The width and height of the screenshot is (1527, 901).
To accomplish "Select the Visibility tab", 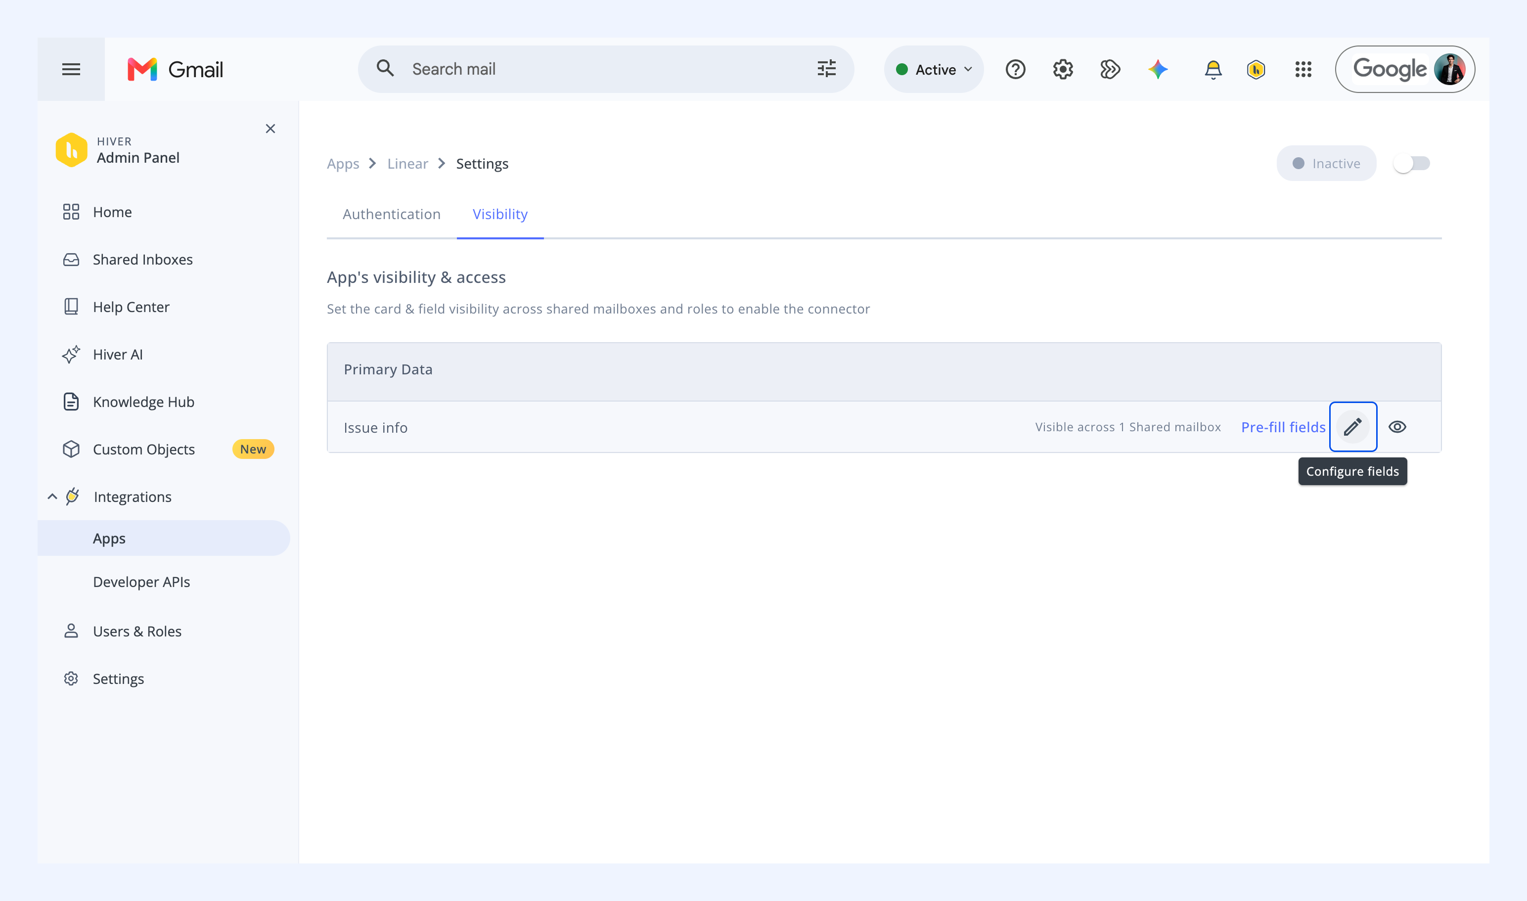I will tap(500, 214).
